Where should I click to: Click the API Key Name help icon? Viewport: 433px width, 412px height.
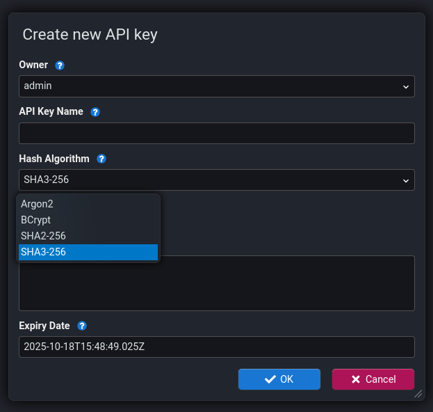pos(95,112)
